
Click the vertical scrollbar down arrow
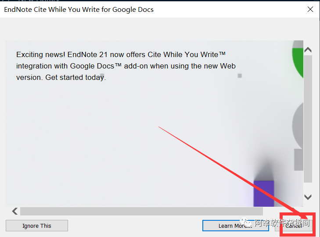[x=308, y=197]
